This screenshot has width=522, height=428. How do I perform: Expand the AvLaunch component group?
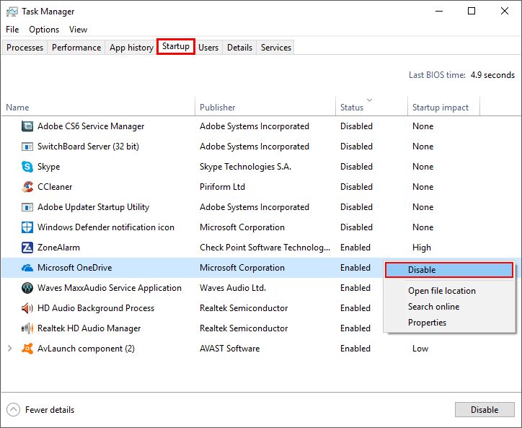[10, 349]
